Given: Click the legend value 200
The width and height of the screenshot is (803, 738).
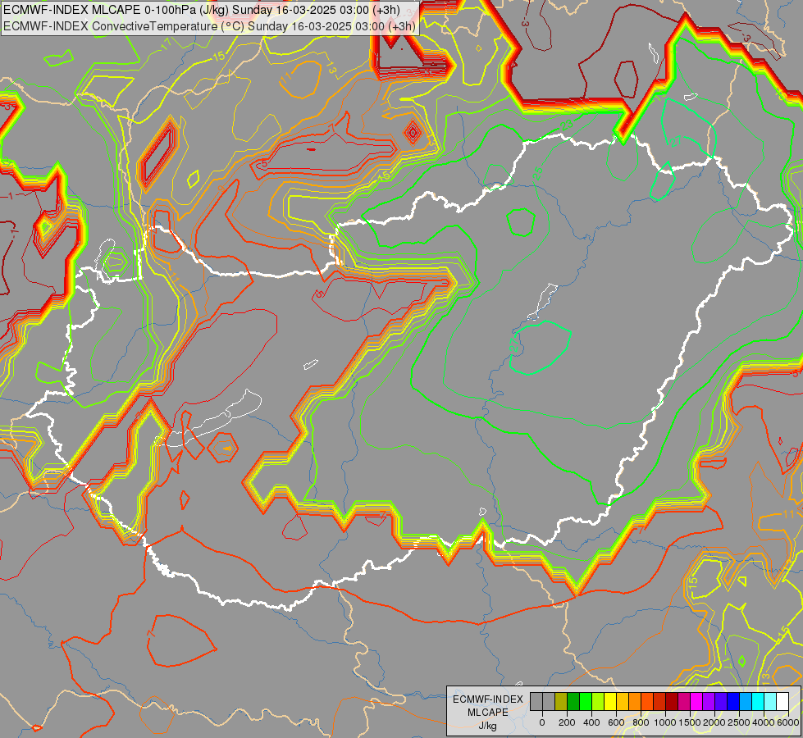Looking at the screenshot, I should [567, 722].
